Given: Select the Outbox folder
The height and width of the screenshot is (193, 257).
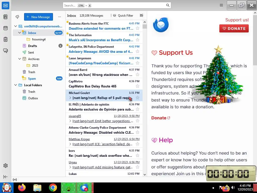Looking at the screenshot, I should coord(38,98).
